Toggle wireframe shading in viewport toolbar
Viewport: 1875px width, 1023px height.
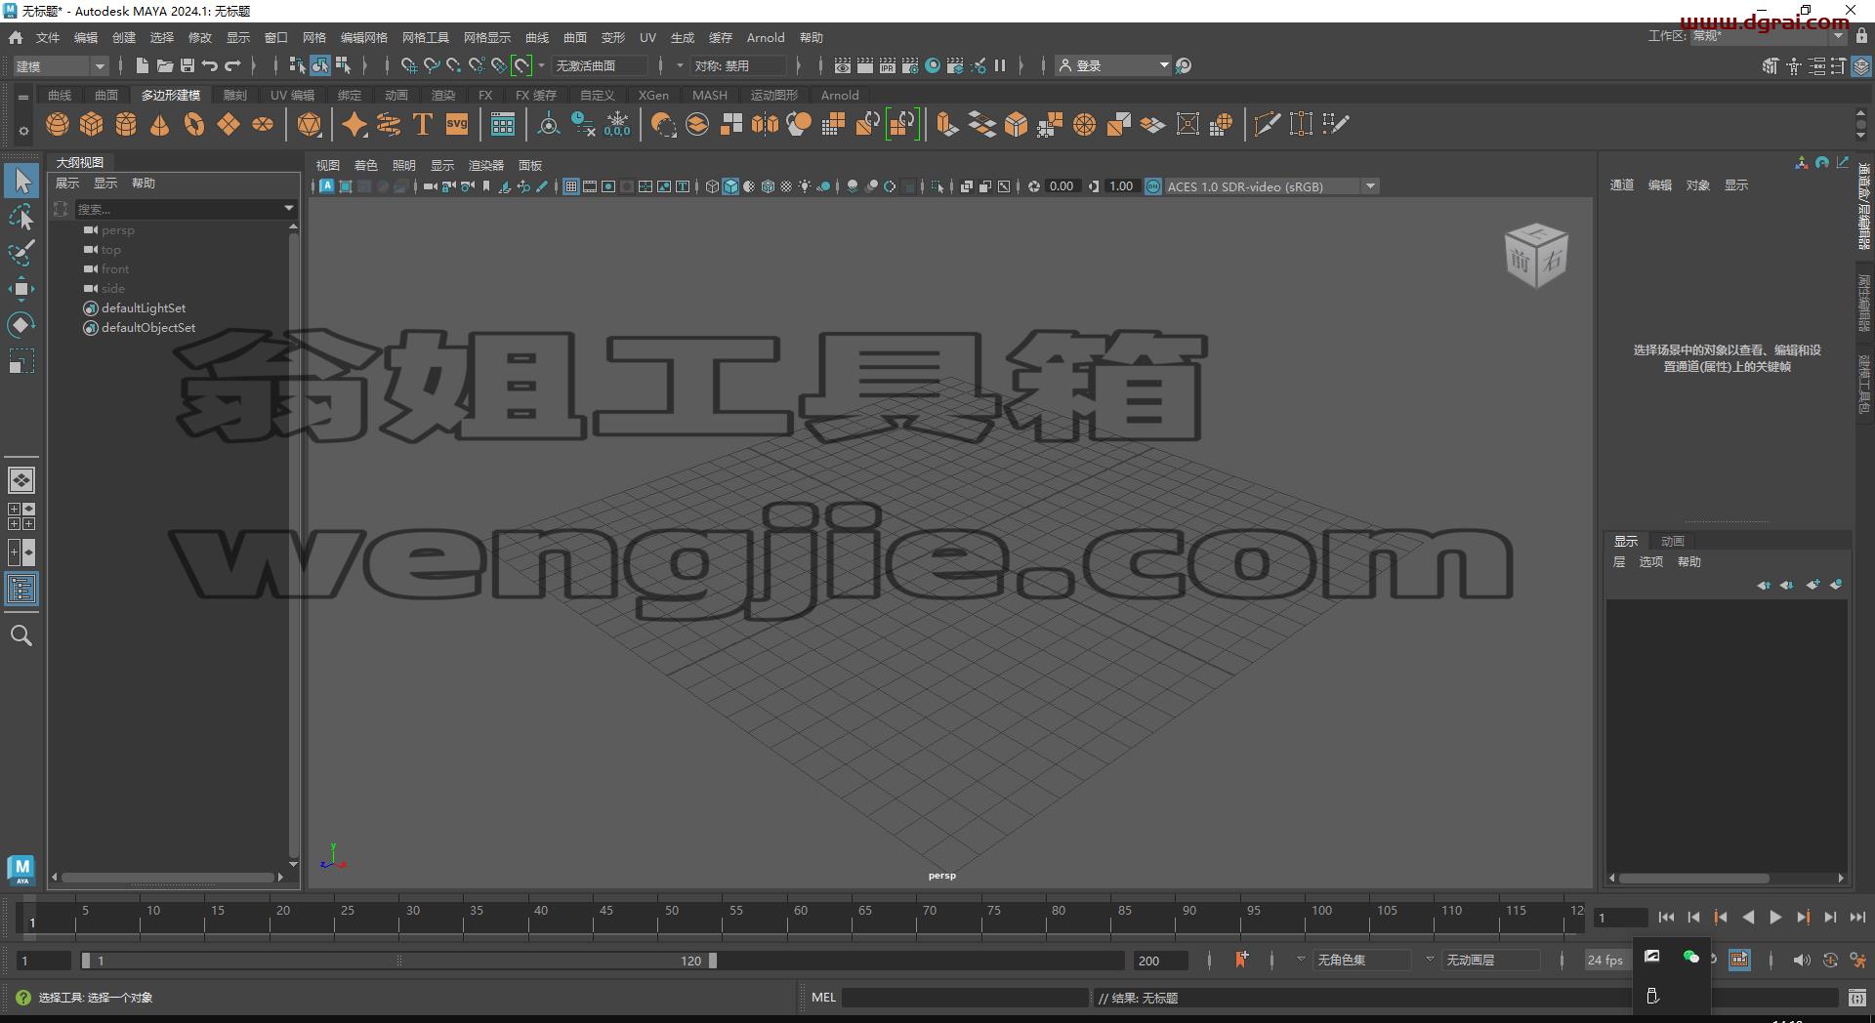[712, 186]
